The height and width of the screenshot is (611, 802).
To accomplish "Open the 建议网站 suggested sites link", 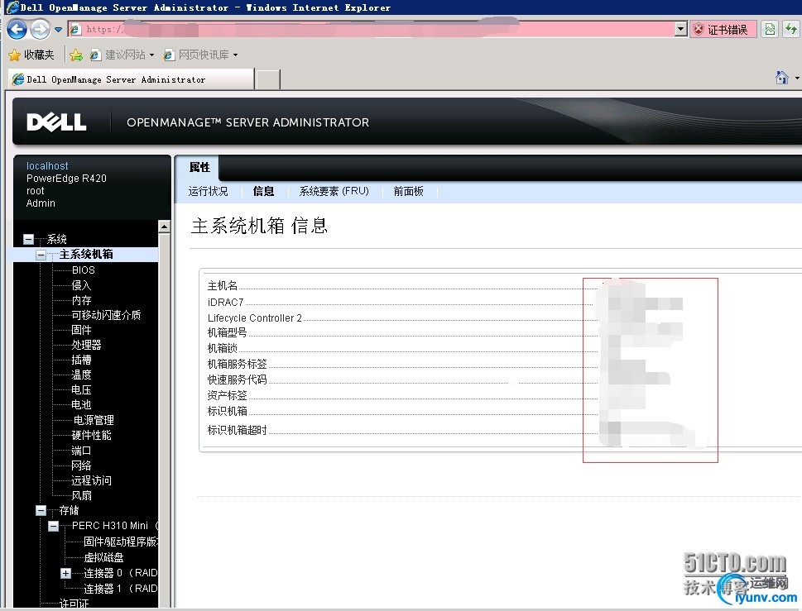I will point(122,55).
